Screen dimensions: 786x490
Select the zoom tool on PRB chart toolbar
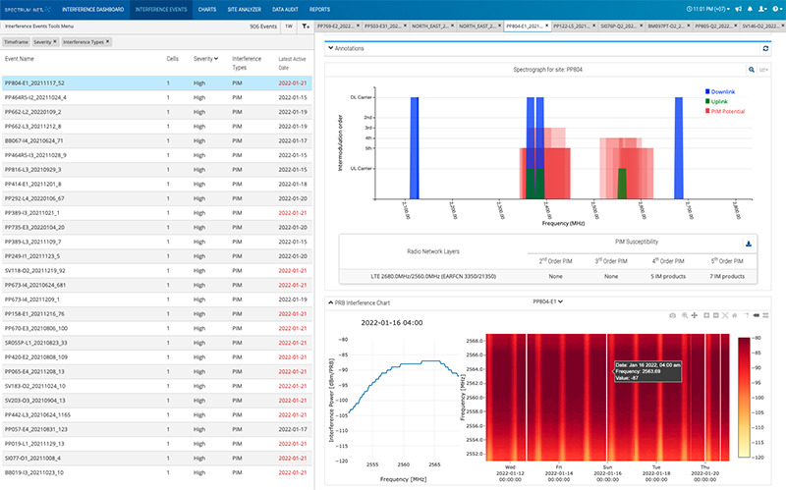[x=685, y=315]
